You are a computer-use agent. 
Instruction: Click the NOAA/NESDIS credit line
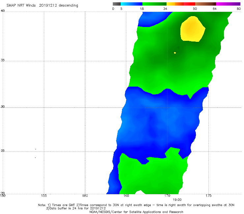136,212
